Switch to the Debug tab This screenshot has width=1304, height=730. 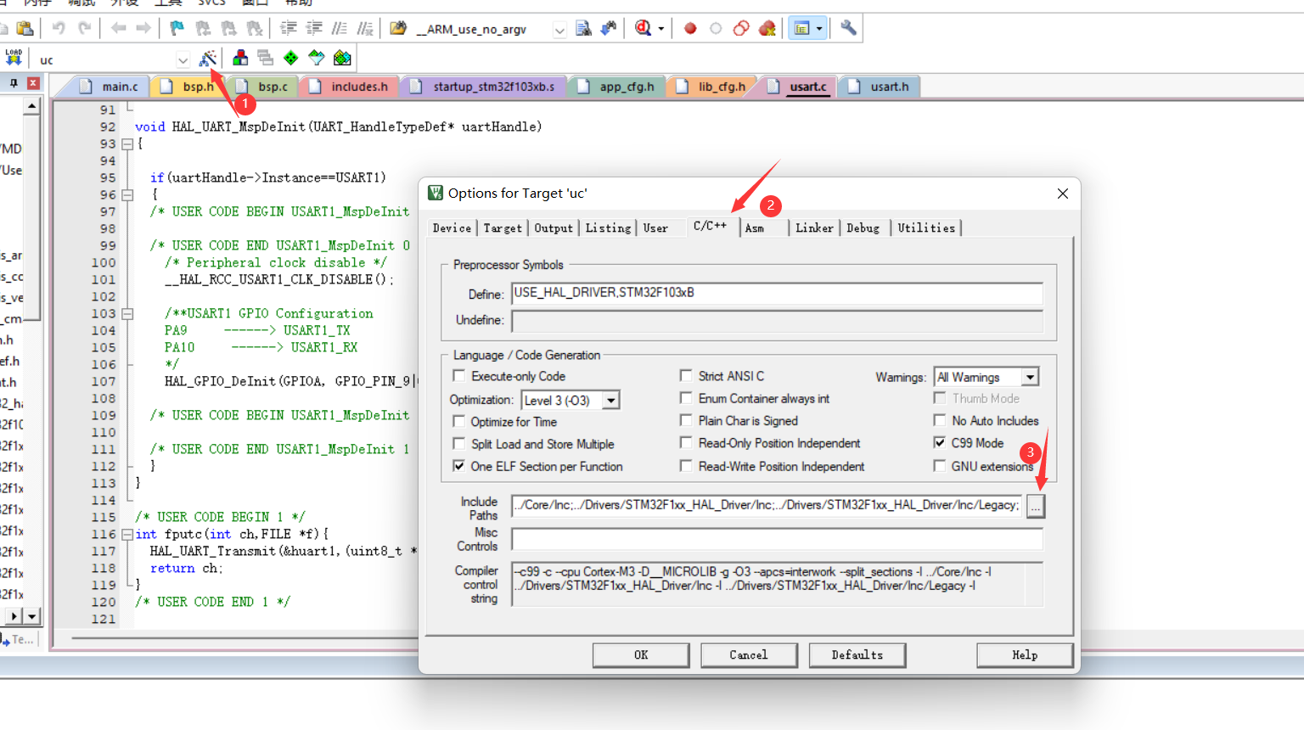pos(863,227)
